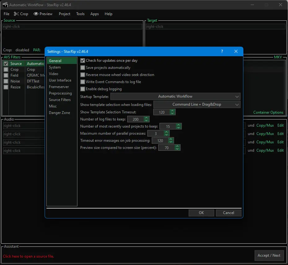This screenshot has width=288, height=265.
Task: Open the Help menu
Action: pyautogui.click(x=108, y=14)
